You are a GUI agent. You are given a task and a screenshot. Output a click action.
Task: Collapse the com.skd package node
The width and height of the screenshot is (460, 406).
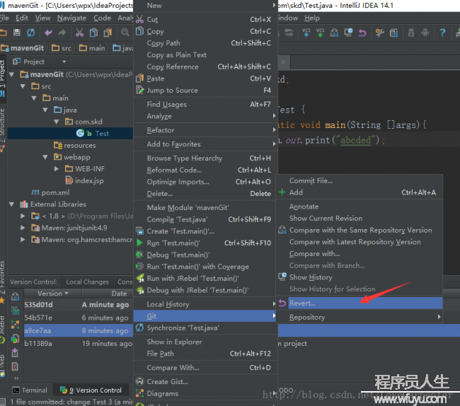57,122
